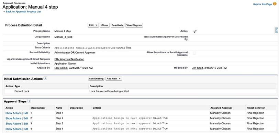279x134 pixels.
Task: Show Actions for Step 1
Action: coord(13,113)
